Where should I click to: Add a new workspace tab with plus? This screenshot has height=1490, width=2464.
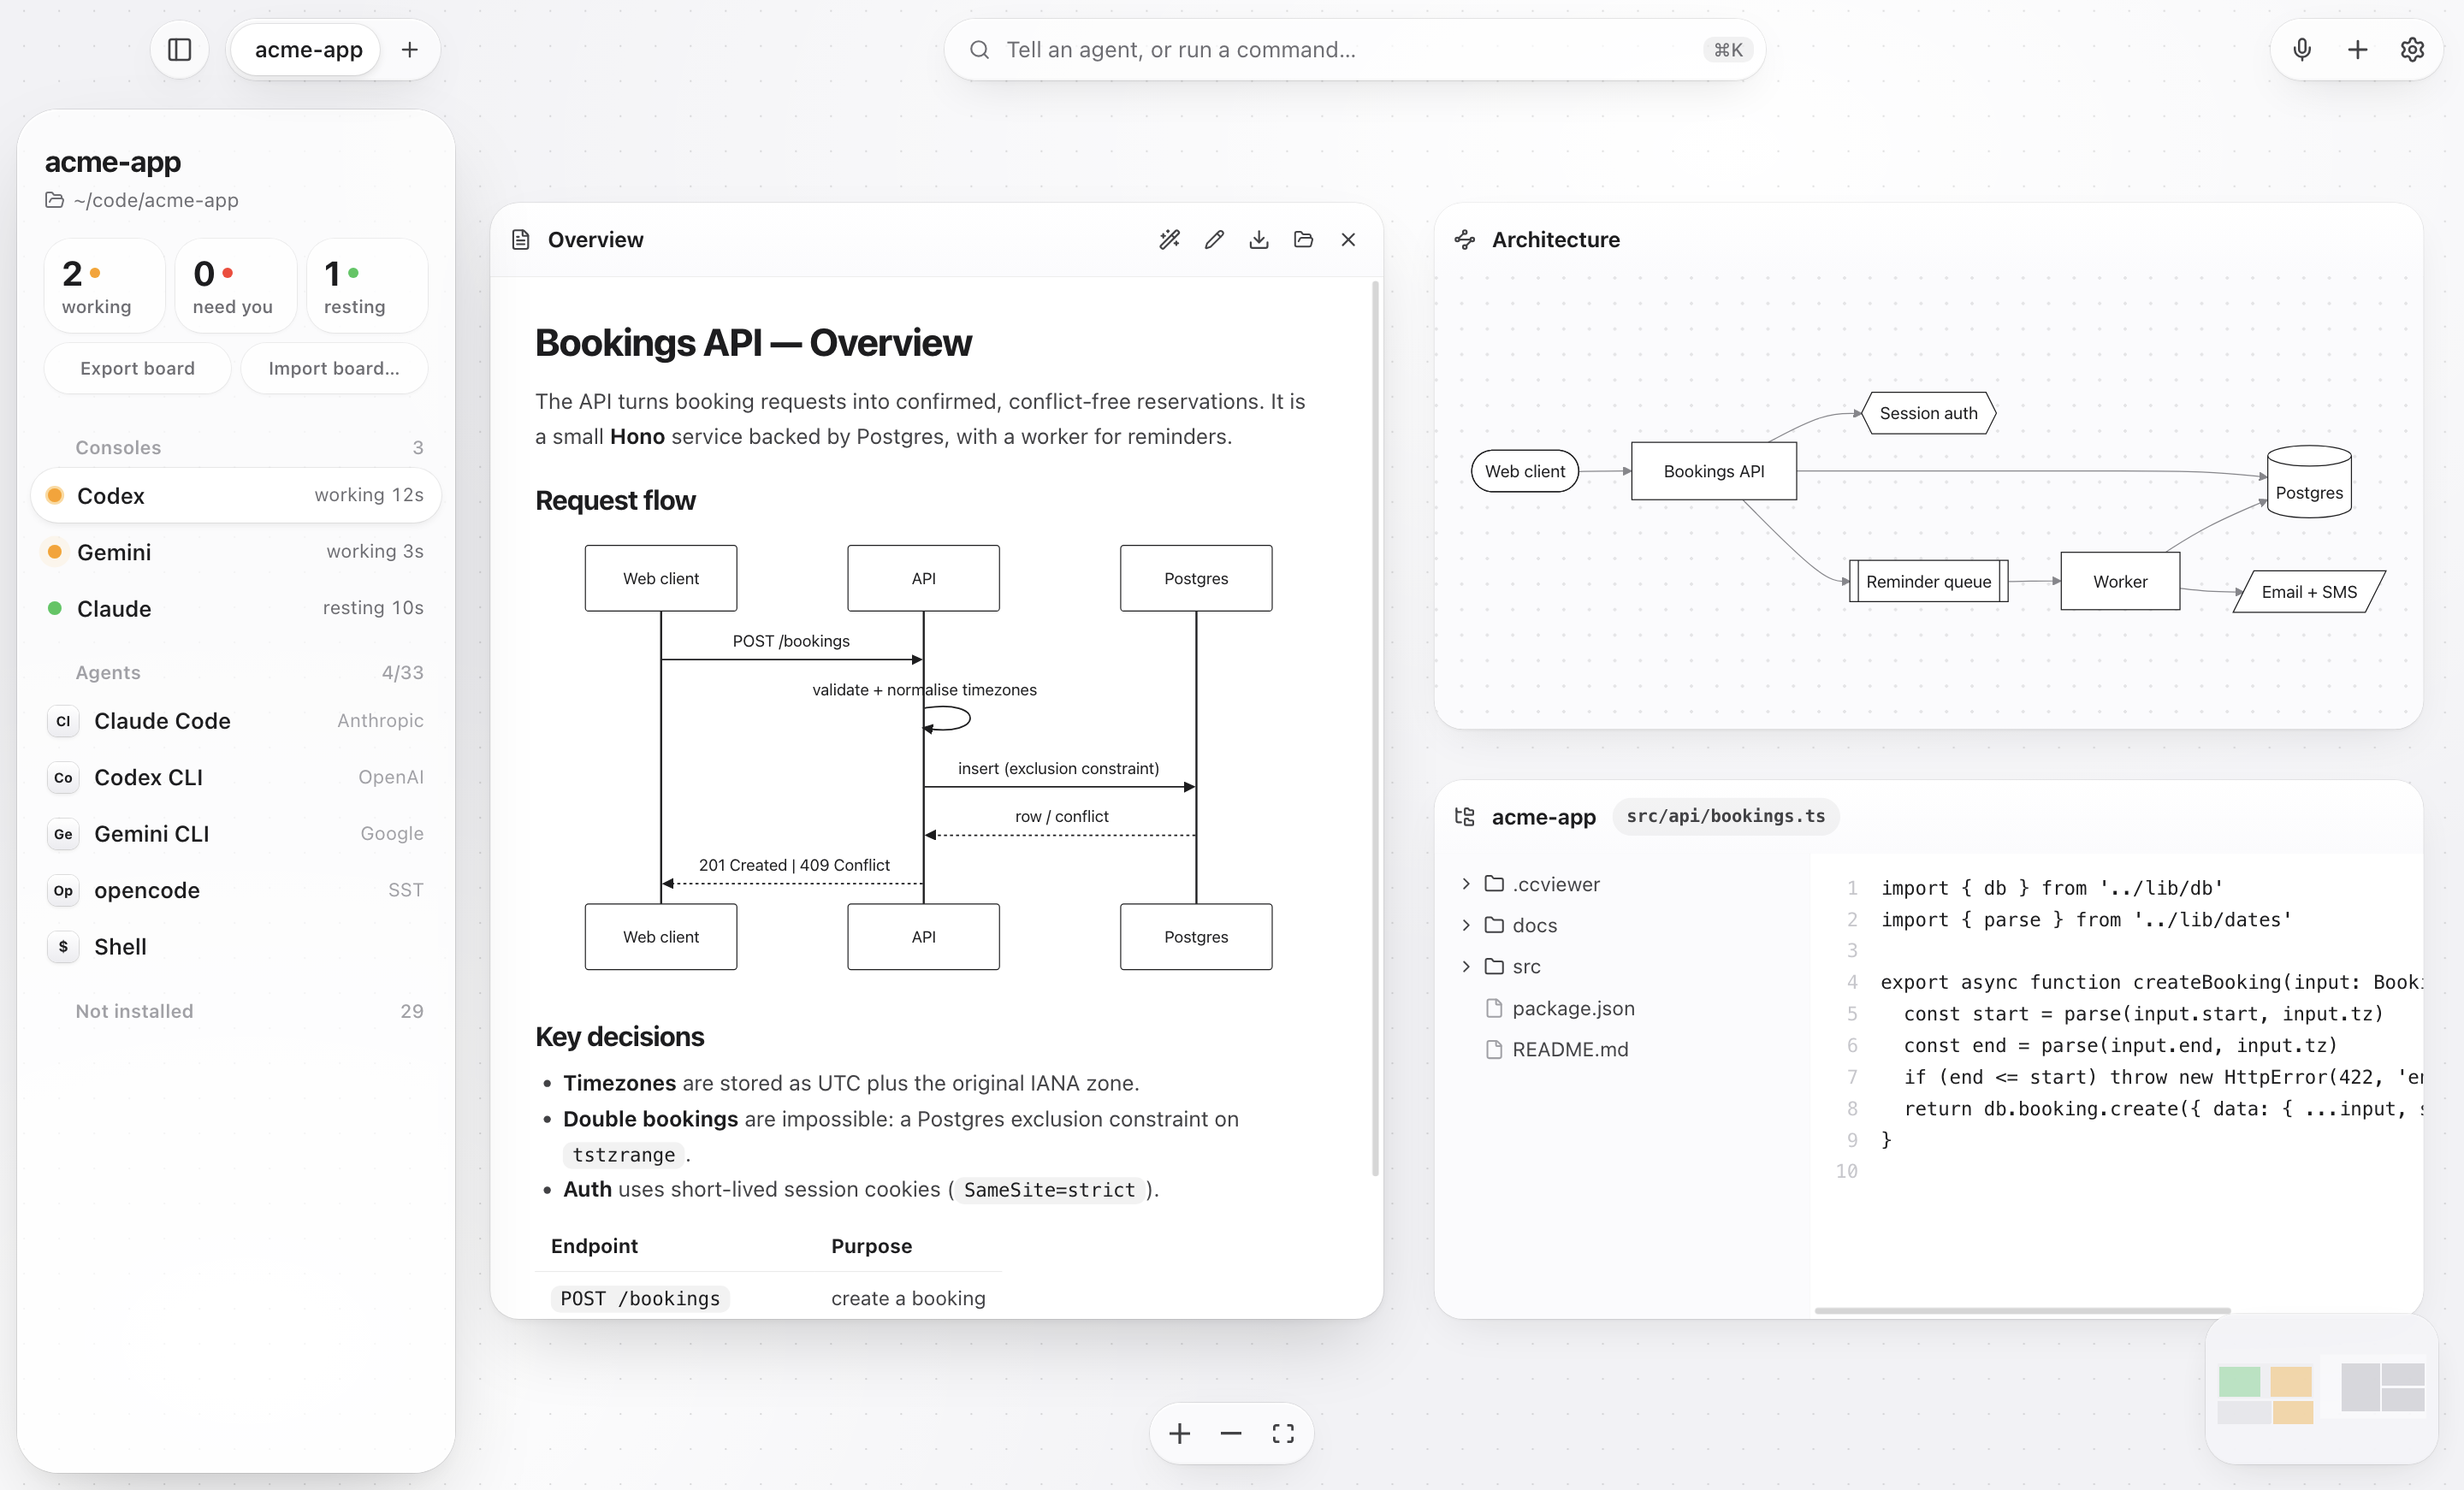pos(409,50)
